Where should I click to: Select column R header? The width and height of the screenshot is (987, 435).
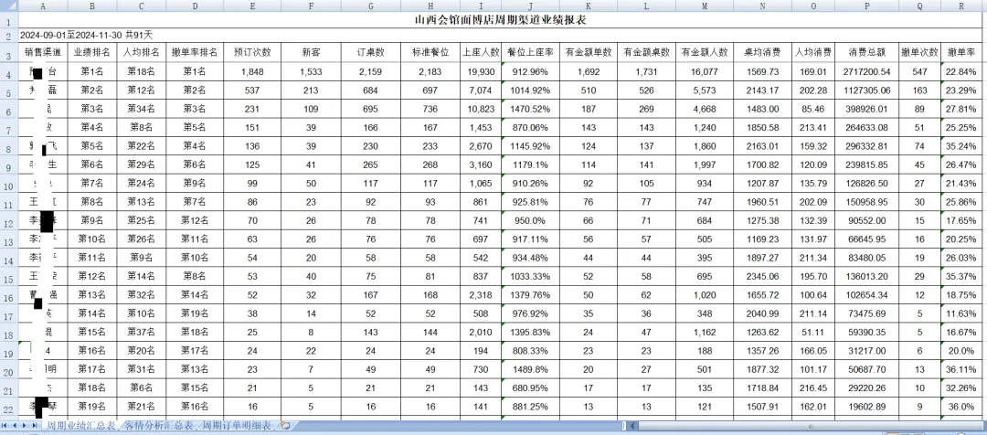(x=960, y=5)
